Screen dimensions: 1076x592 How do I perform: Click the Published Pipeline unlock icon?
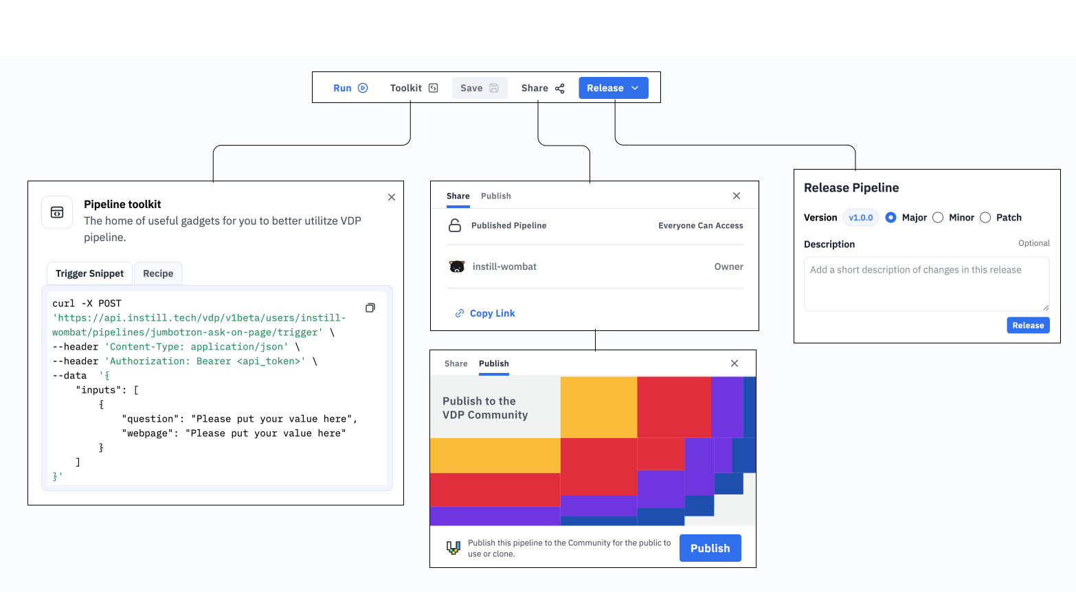coord(455,225)
